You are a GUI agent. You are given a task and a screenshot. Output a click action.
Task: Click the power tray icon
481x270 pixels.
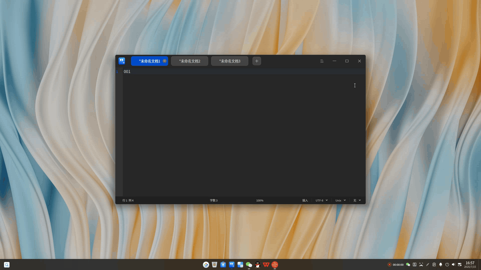[447, 264]
